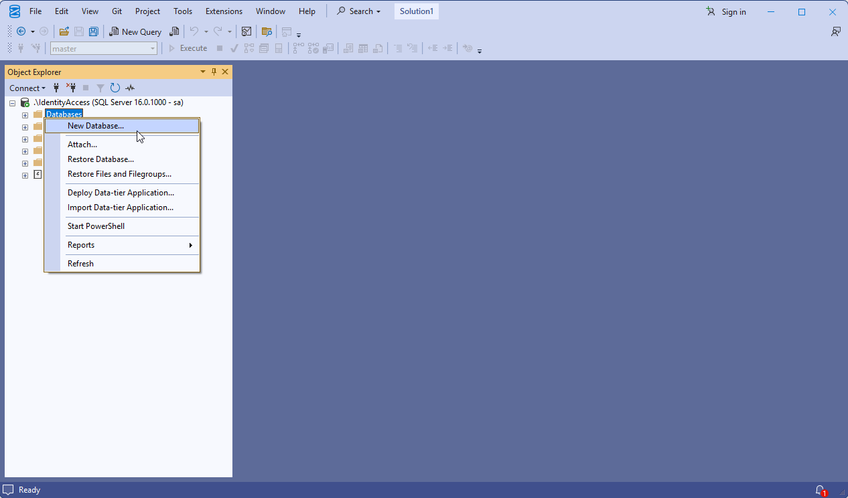Screen dimensions: 848x498
Task: Toggle Include Client Statistics icon
Action: pyautogui.click(x=328, y=48)
